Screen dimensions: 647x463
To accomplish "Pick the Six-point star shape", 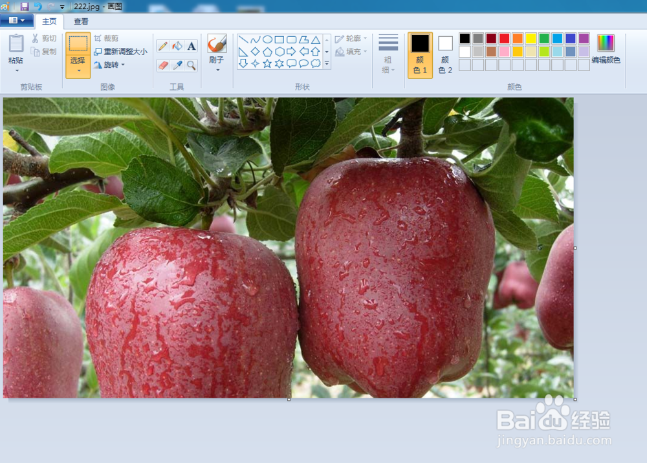I will coord(280,63).
